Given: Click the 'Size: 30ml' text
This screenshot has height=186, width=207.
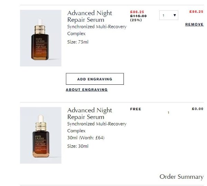Looking at the screenshot, I should tap(78, 146).
